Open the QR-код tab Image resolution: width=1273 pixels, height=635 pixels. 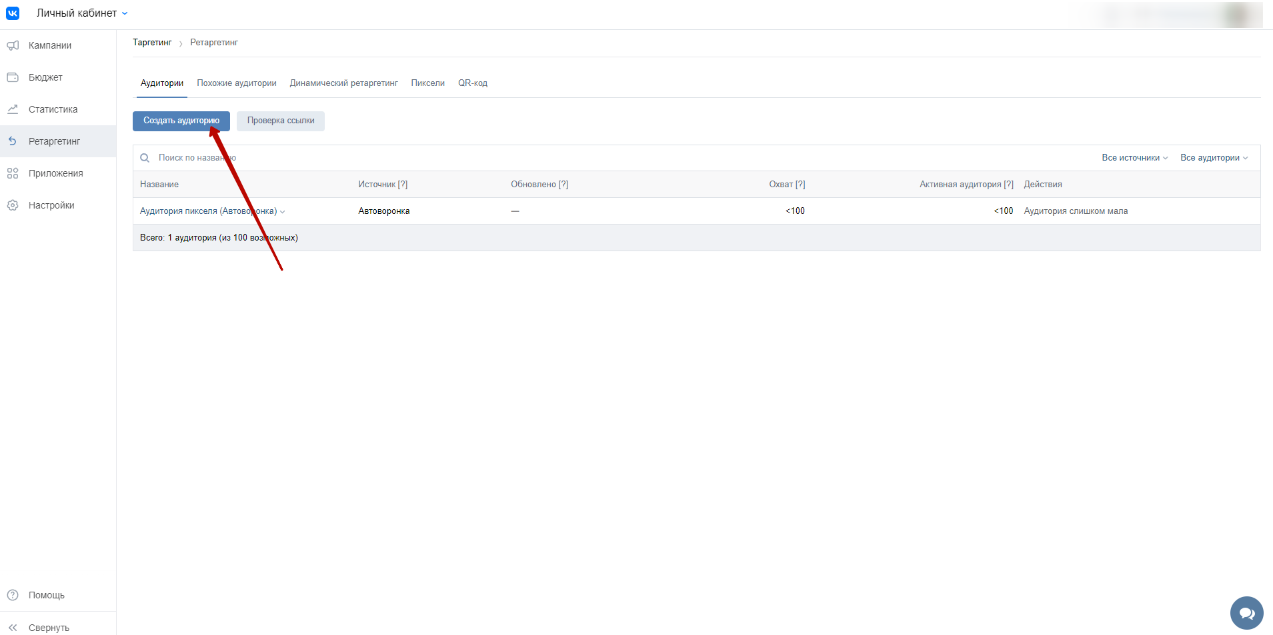tap(472, 83)
